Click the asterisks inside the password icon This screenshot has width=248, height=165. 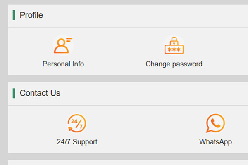[174, 49]
